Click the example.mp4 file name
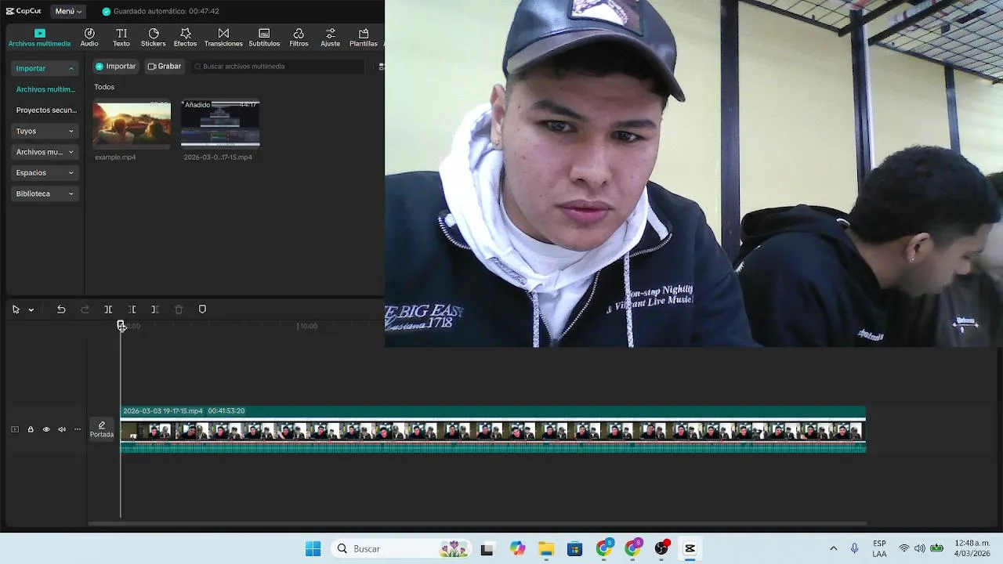 pyautogui.click(x=115, y=157)
